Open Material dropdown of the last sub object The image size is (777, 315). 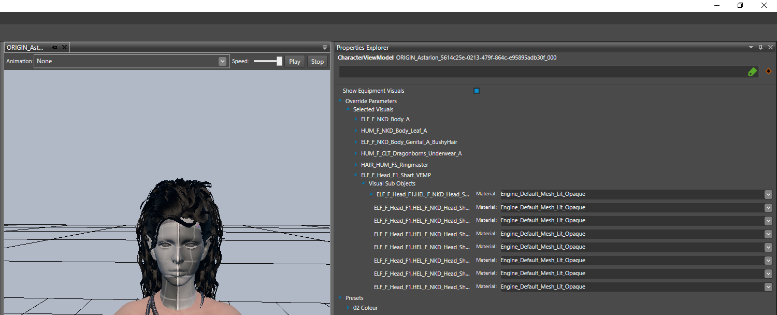point(768,287)
